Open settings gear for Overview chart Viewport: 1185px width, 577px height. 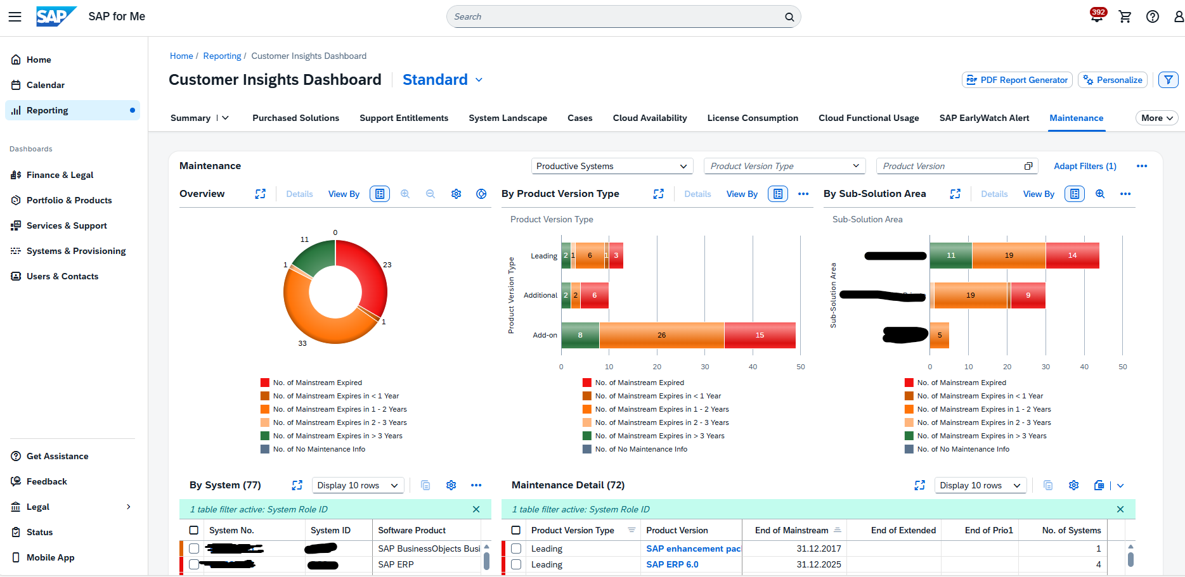[x=456, y=194]
